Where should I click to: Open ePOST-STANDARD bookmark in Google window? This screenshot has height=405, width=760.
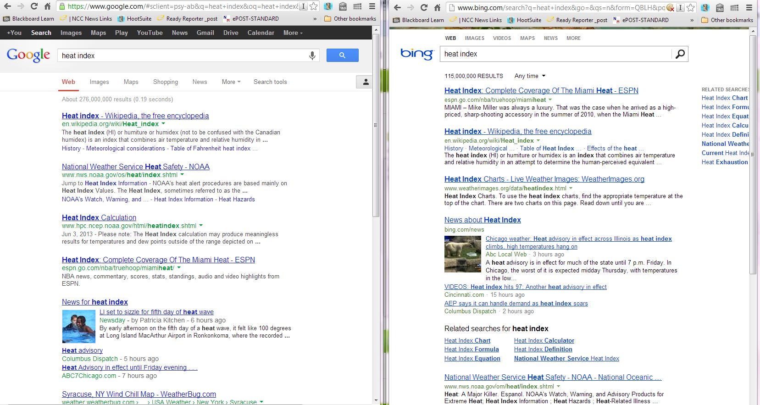coord(251,19)
